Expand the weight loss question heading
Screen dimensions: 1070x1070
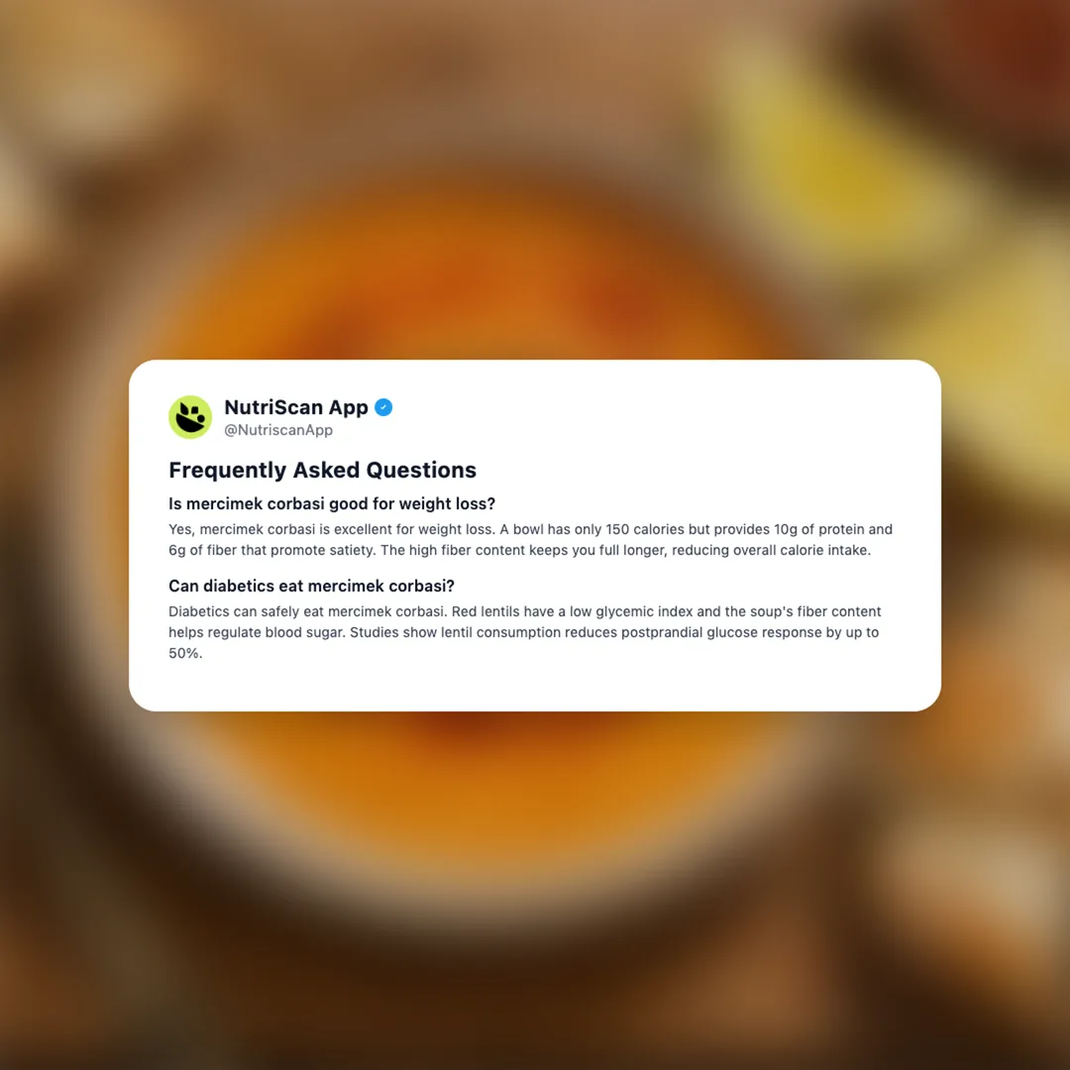pos(332,503)
